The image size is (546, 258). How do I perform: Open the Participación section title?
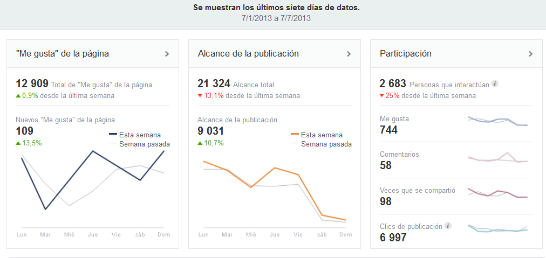click(x=406, y=54)
